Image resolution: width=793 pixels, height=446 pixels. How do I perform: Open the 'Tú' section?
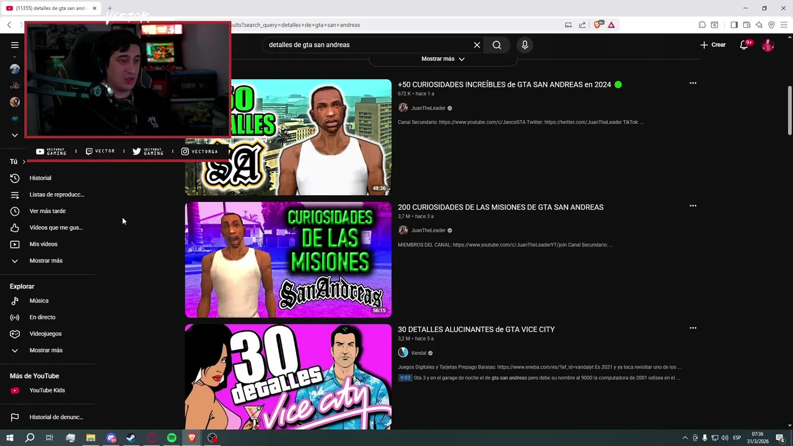pyautogui.click(x=17, y=162)
